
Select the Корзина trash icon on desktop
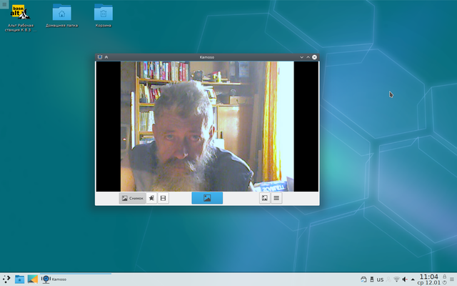point(104,16)
